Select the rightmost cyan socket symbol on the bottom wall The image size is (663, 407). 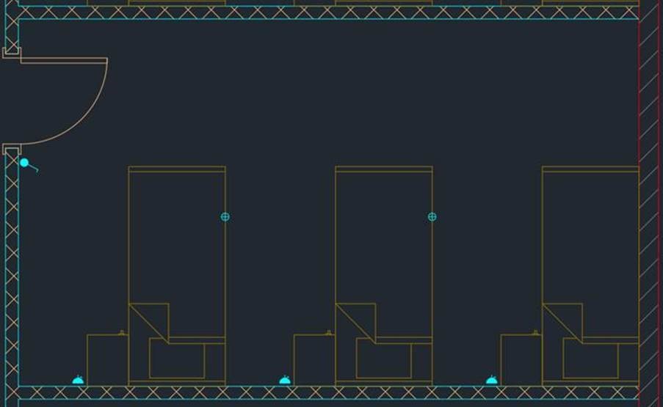[492, 380]
